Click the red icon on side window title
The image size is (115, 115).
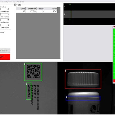[x=114, y=27]
